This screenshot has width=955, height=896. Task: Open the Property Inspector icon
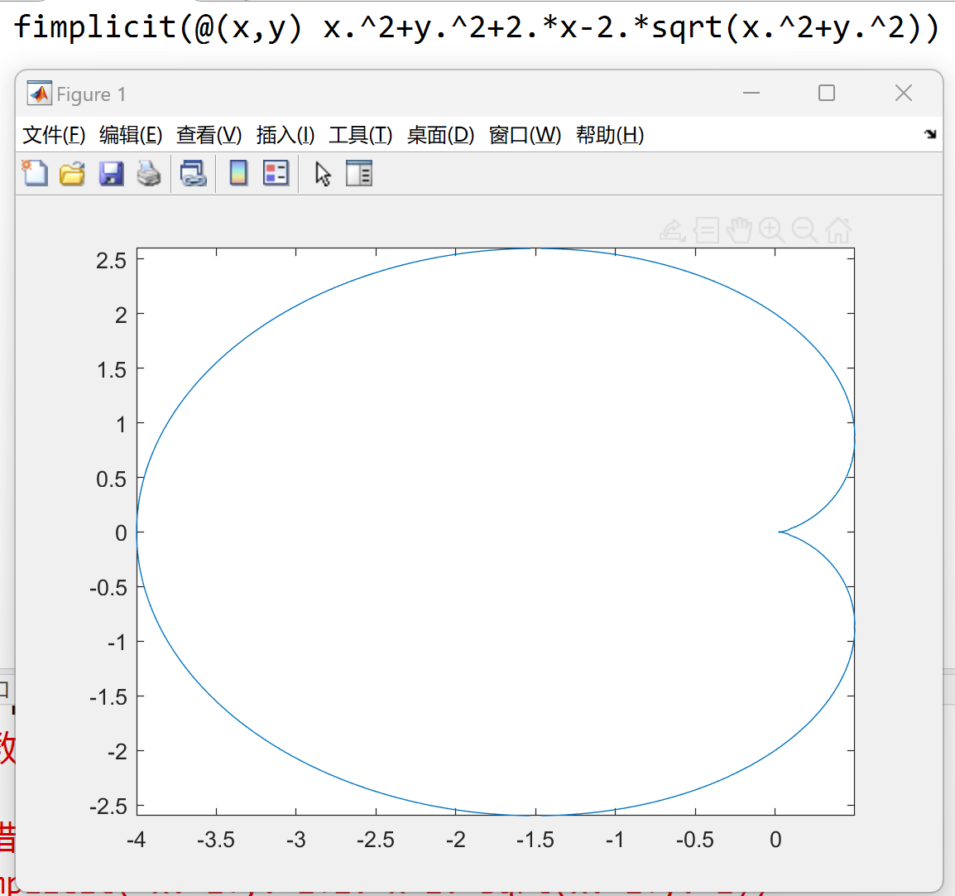click(x=359, y=174)
